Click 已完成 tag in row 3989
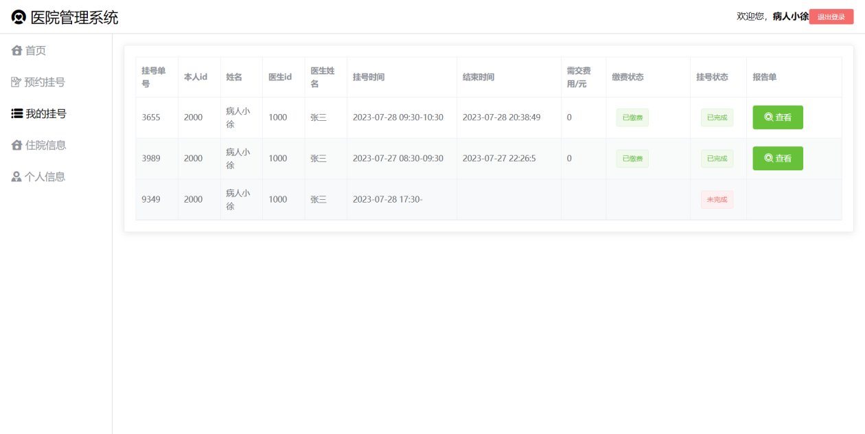Screen dimensions: 865x434 coord(717,159)
